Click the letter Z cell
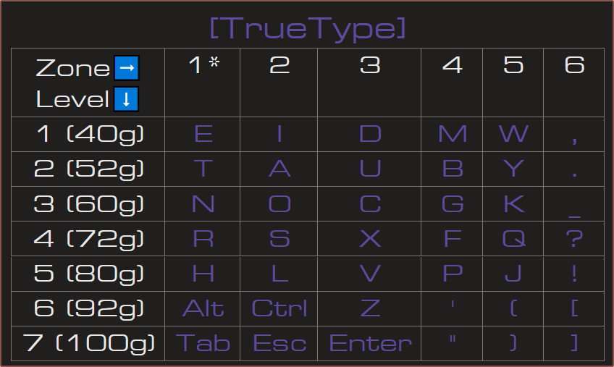 [x=369, y=308]
